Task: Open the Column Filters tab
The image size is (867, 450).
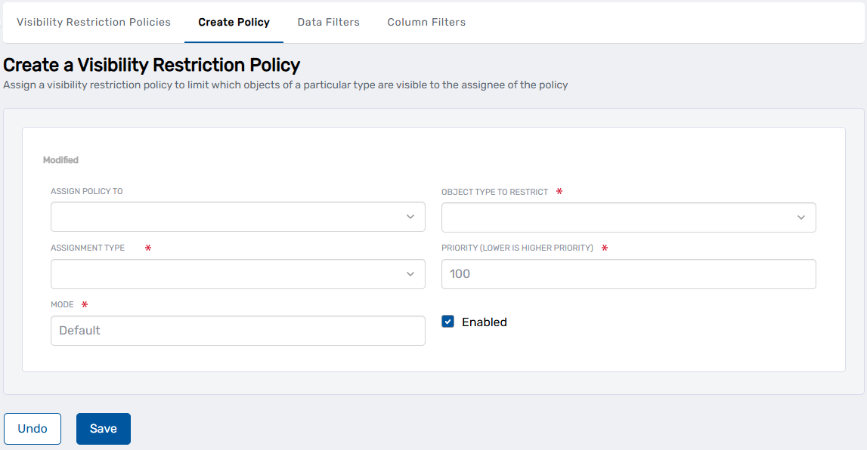Action: click(426, 22)
